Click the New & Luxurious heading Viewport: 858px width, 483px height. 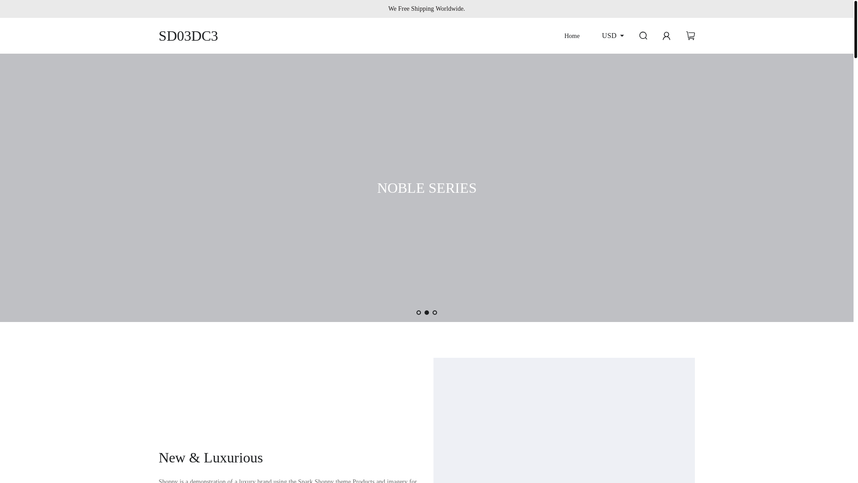tap(210, 458)
